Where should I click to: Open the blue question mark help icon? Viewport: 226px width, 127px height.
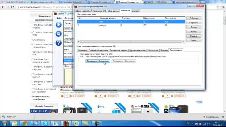point(59,43)
